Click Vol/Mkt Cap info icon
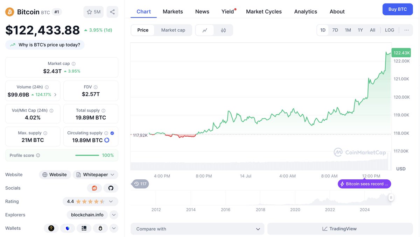Viewport: 420px width, 237px height. (51, 110)
